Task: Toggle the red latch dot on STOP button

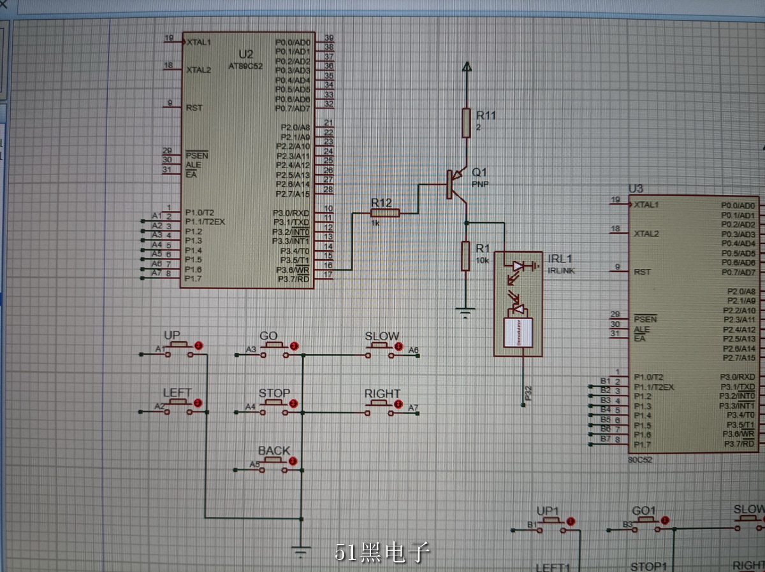Action: (x=293, y=403)
